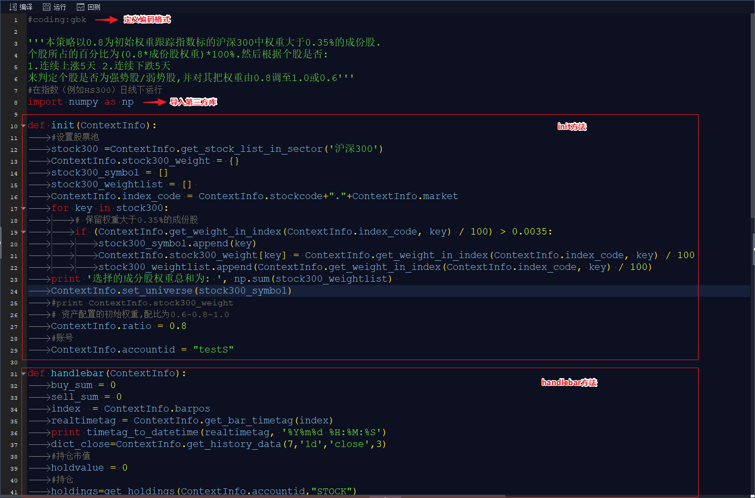Collapse the def handlebar function fold arrow
This screenshot has height=498, width=755.
click(24, 373)
